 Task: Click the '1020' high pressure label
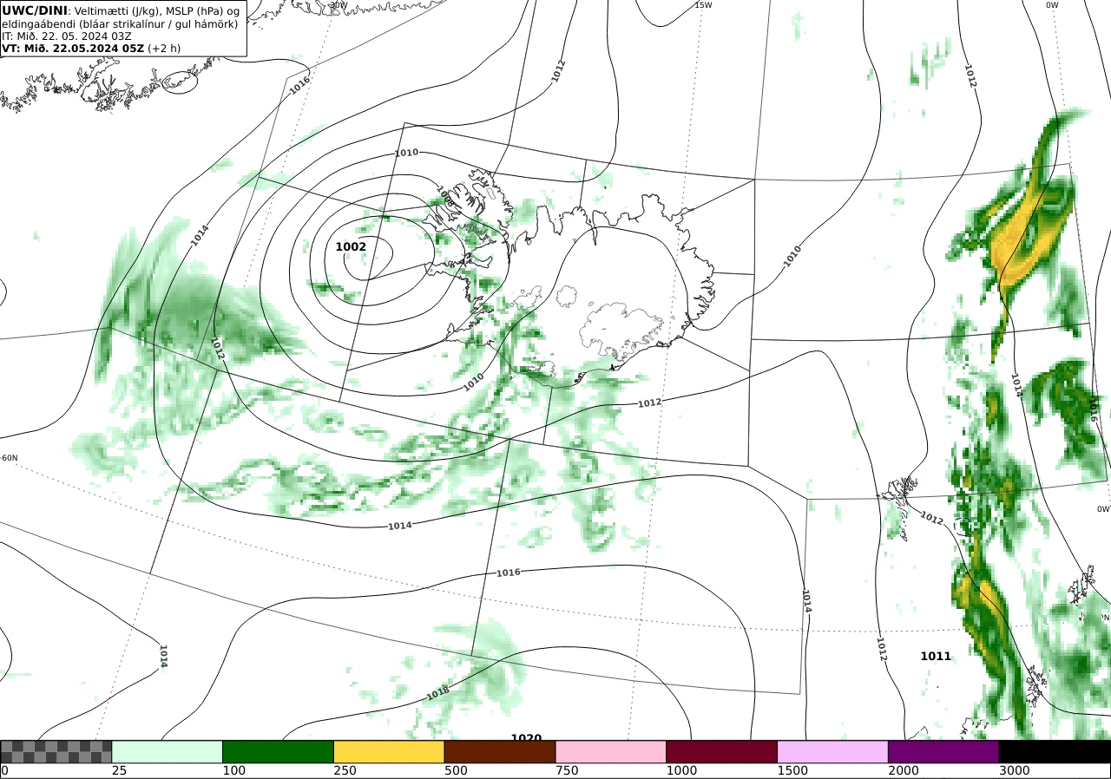[526, 737]
